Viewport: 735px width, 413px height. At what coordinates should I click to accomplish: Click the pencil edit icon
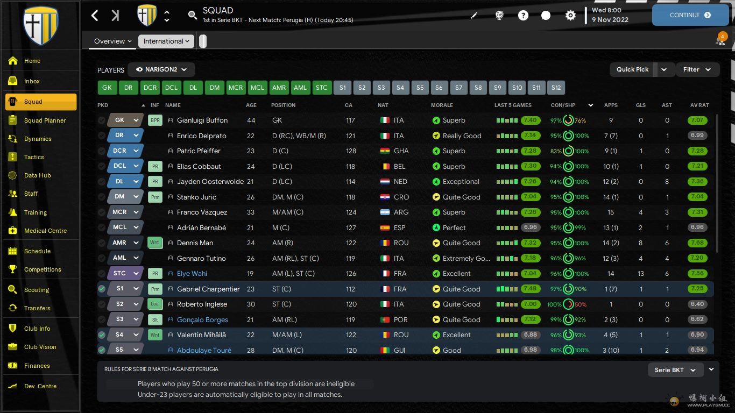(x=473, y=16)
